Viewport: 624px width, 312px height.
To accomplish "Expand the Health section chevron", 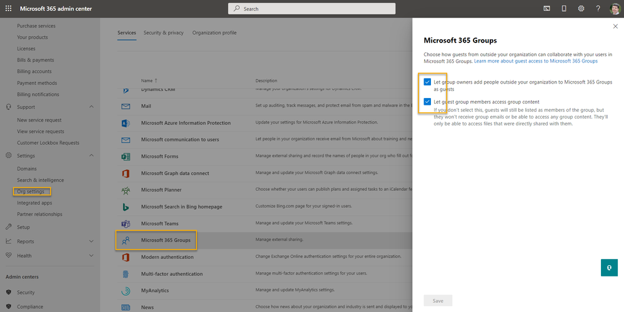I will pyautogui.click(x=91, y=256).
